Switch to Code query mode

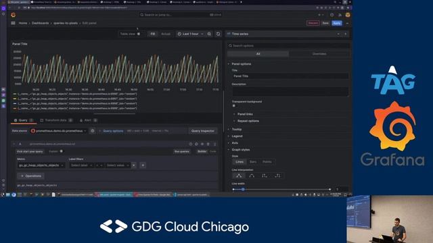pyautogui.click(x=213, y=151)
